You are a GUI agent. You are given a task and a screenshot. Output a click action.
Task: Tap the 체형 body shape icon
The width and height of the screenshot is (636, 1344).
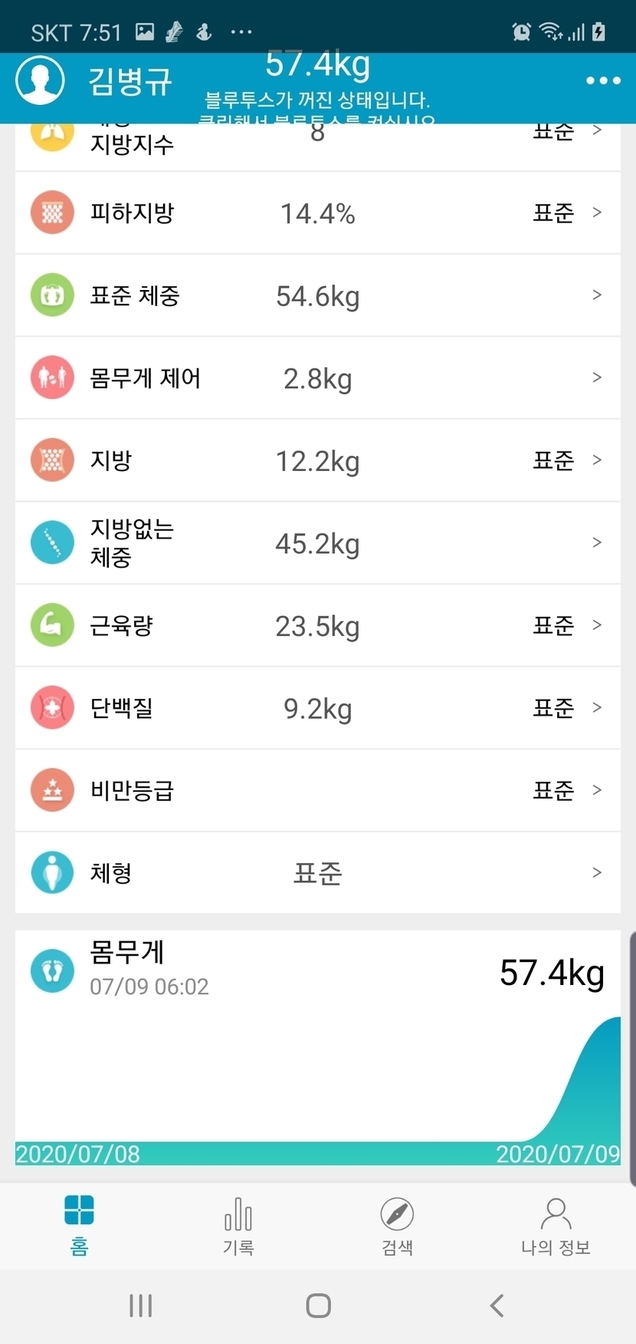click(x=52, y=872)
